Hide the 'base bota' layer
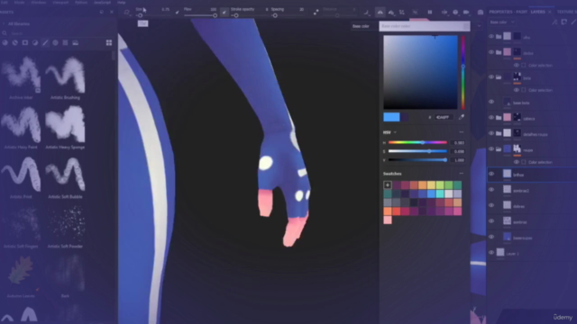This screenshot has height=324, width=577. pos(491,102)
